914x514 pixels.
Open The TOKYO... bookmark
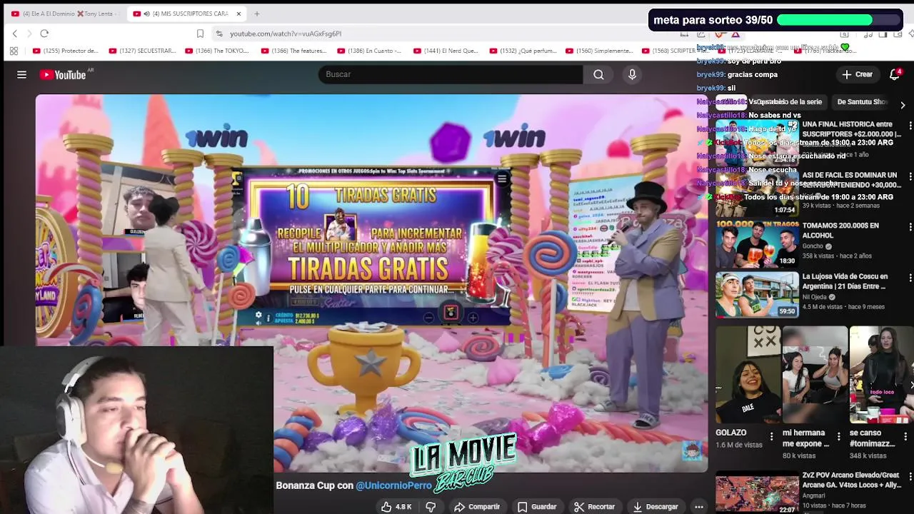[x=217, y=51]
